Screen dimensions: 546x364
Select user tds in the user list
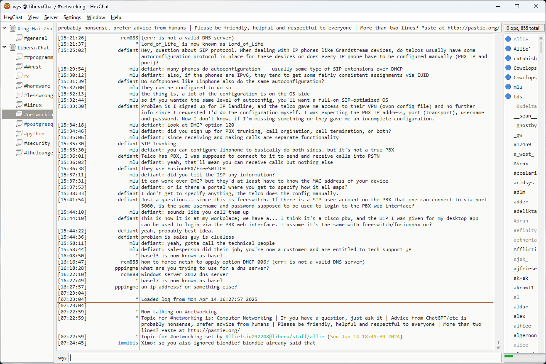(518, 97)
